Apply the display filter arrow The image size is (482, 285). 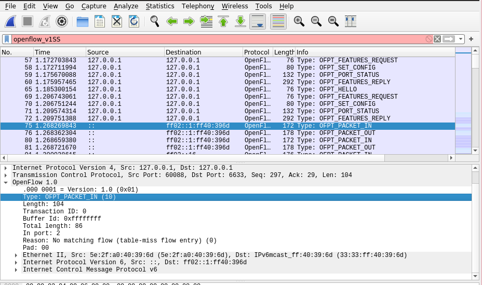tap(449, 39)
